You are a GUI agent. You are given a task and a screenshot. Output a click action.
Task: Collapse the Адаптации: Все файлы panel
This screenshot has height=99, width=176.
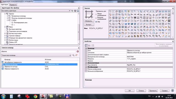(x=79, y=8)
